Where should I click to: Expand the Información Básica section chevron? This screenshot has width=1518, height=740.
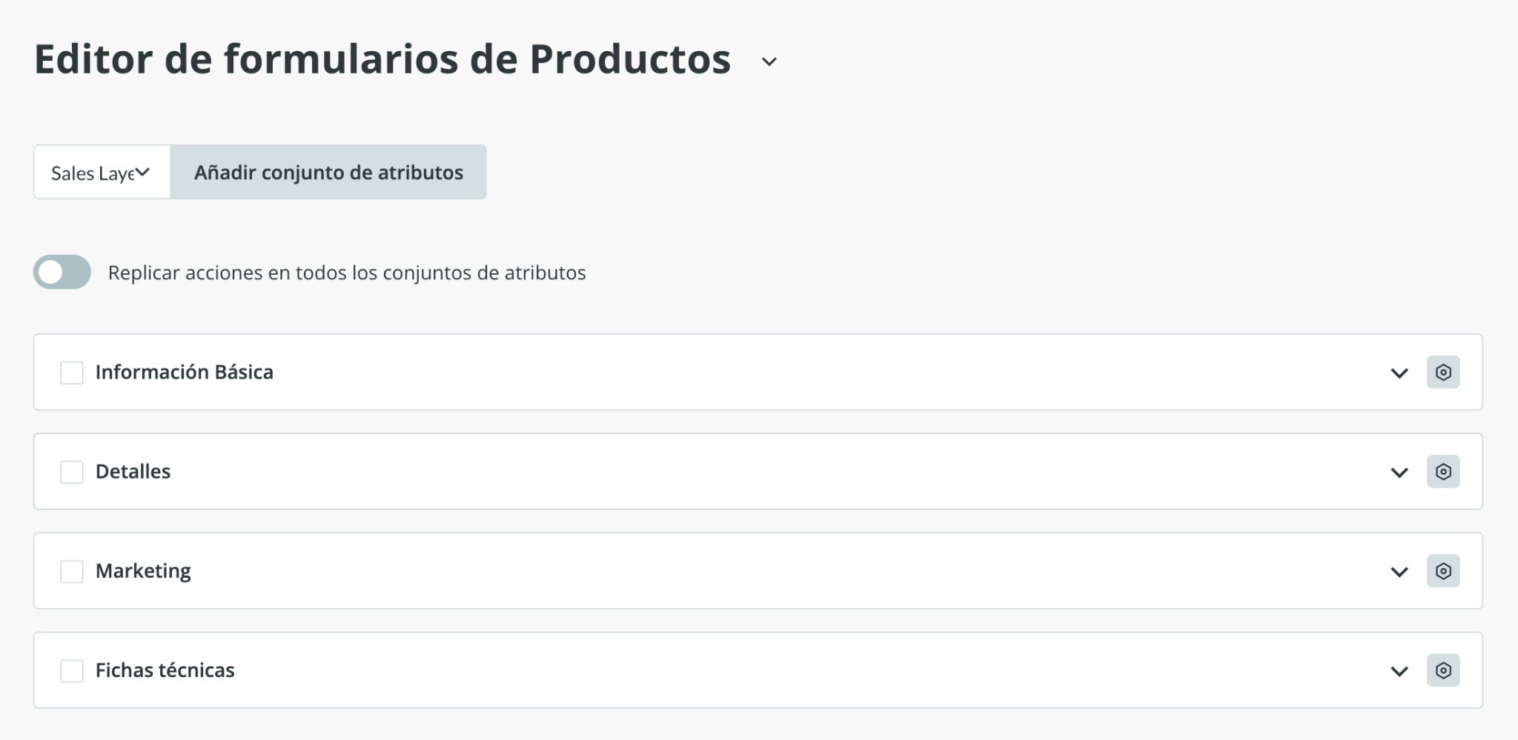click(1399, 373)
